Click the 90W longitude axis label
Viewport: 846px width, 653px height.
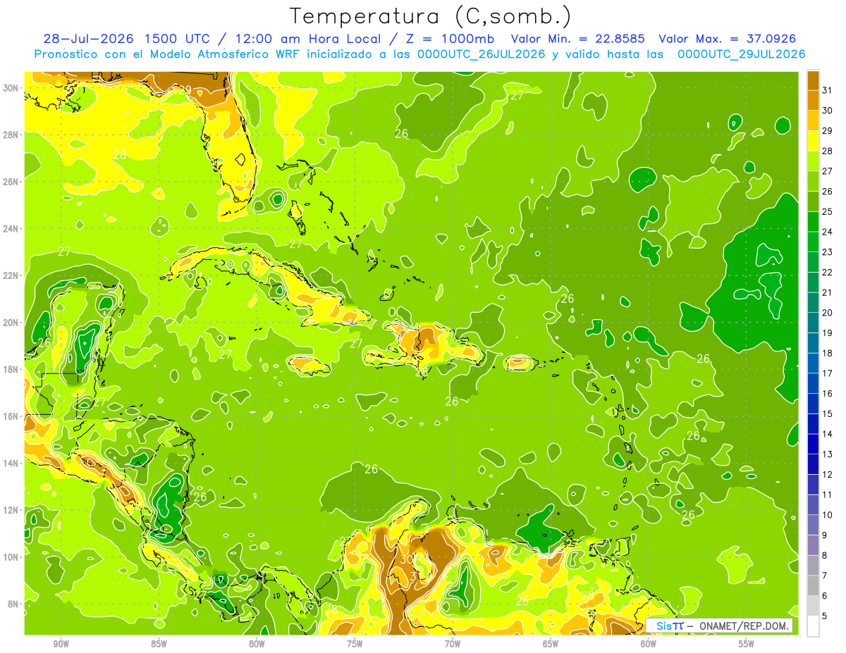click(x=61, y=644)
